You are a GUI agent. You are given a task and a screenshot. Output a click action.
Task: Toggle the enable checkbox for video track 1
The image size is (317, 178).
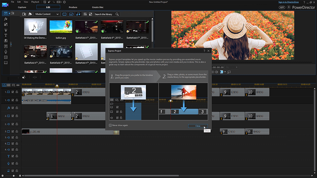pos(13,92)
